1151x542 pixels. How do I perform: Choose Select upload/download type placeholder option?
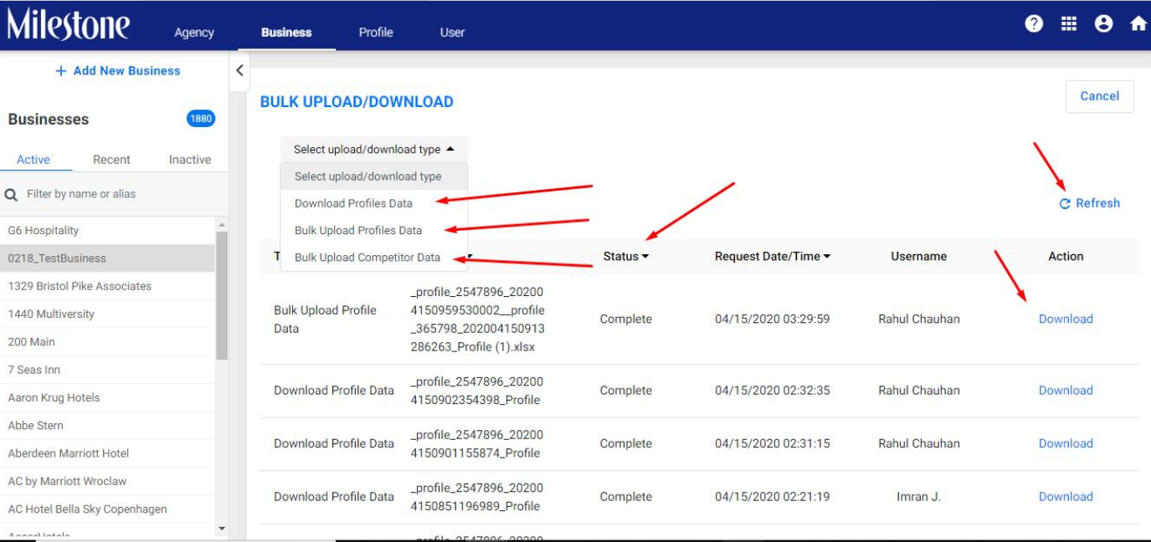pyautogui.click(x=374, y=176)
